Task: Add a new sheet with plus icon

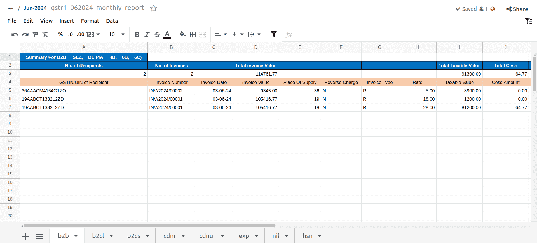Action: click(25, 236)
